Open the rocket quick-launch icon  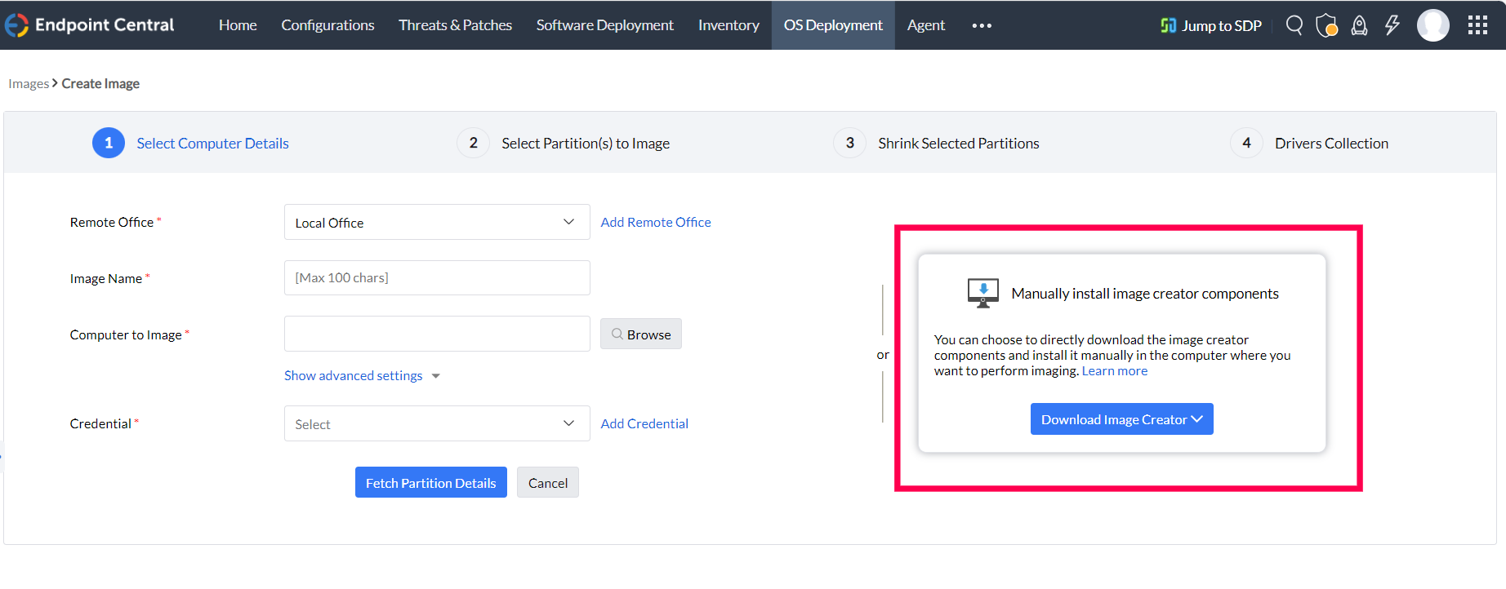point(1359,25)
